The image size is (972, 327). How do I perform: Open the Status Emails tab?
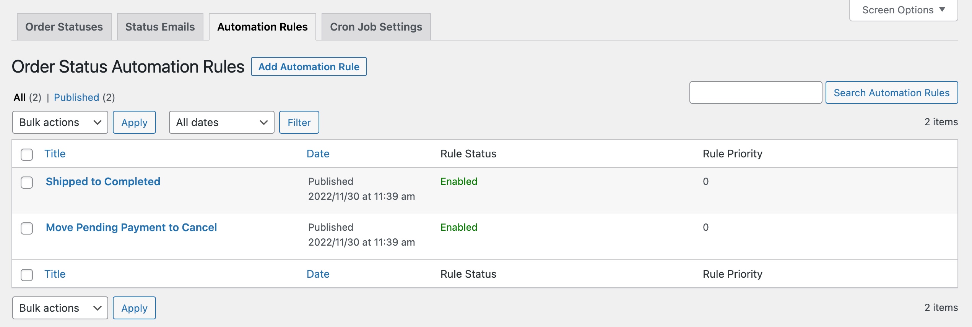(159, 26)
